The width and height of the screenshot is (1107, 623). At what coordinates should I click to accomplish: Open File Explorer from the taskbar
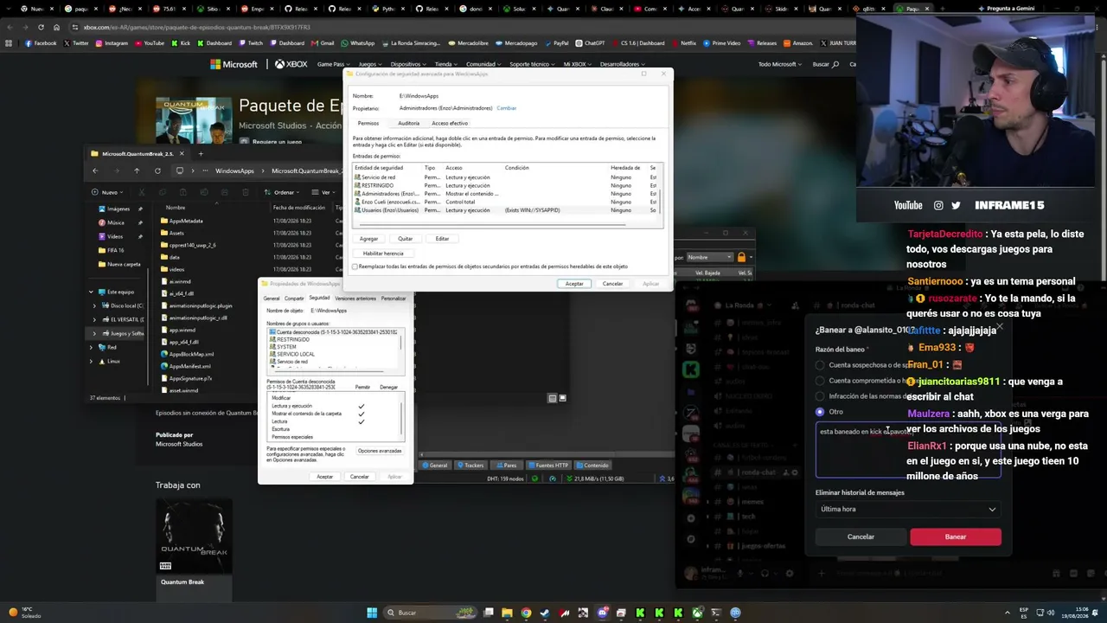[507, 613]
